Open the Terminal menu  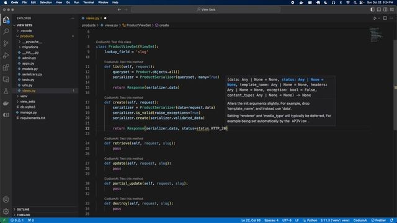[89, 2]
